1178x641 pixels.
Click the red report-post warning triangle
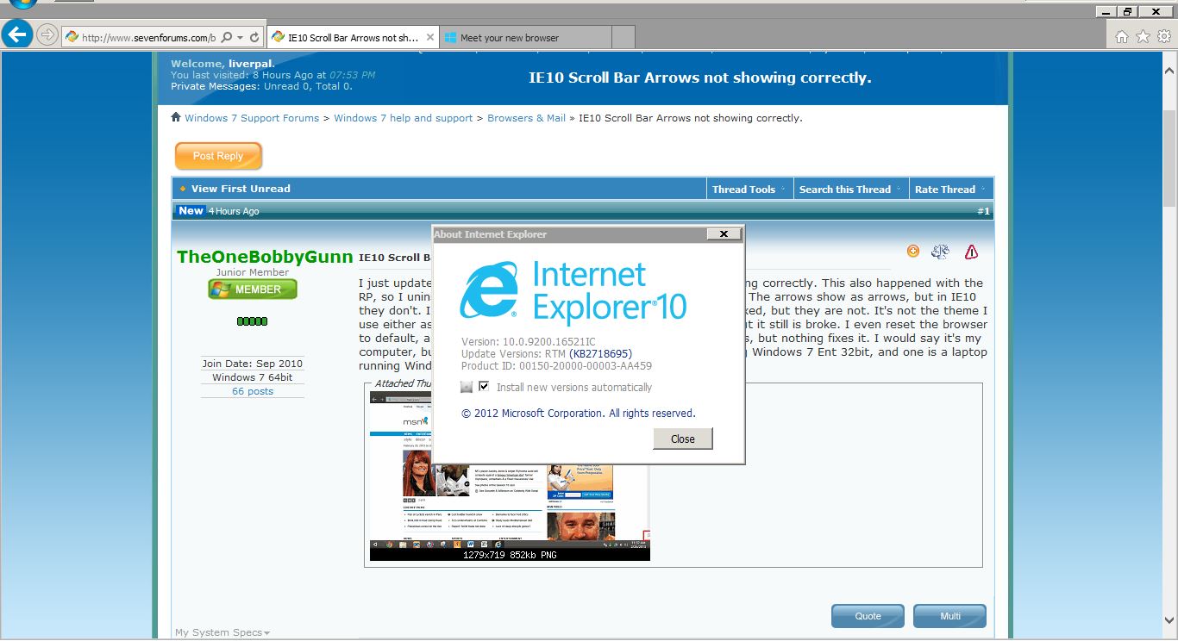(972, 252)
